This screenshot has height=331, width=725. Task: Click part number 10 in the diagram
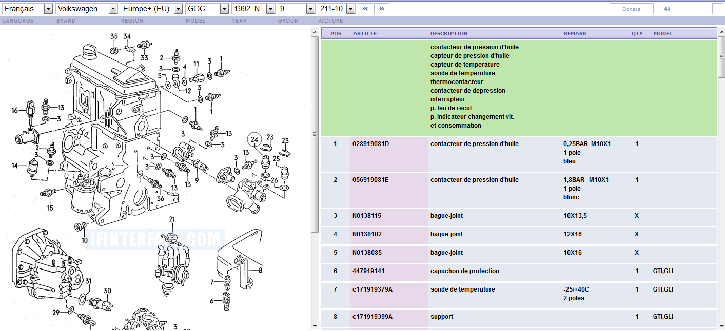coord(85,240)
